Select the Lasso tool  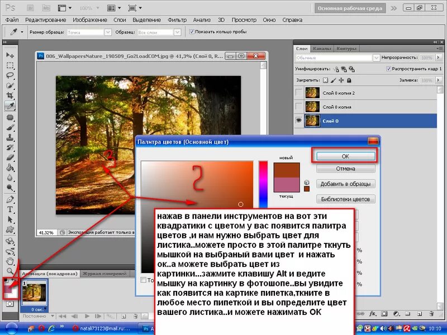(10, 75)
